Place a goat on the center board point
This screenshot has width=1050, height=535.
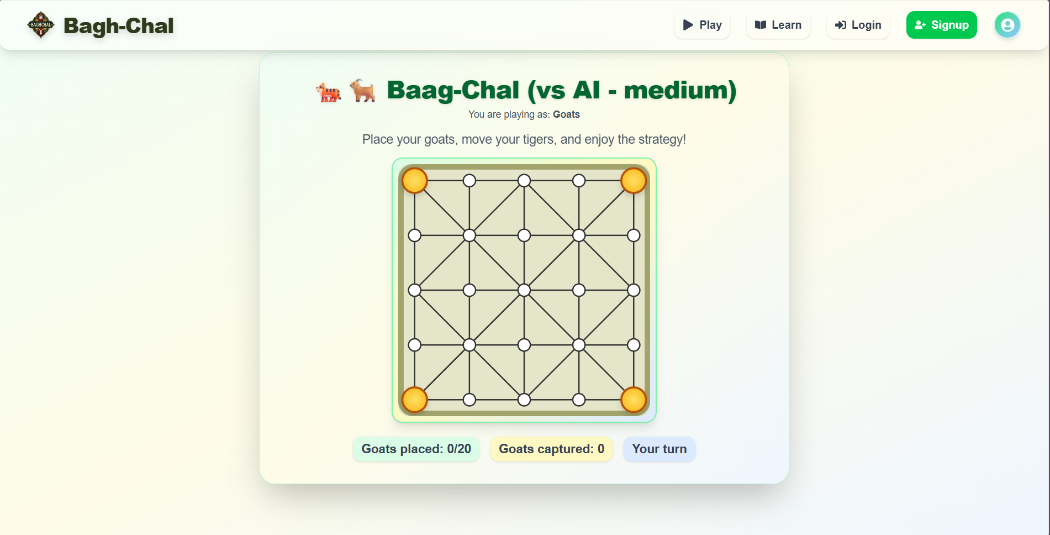[x=524, y=290]
